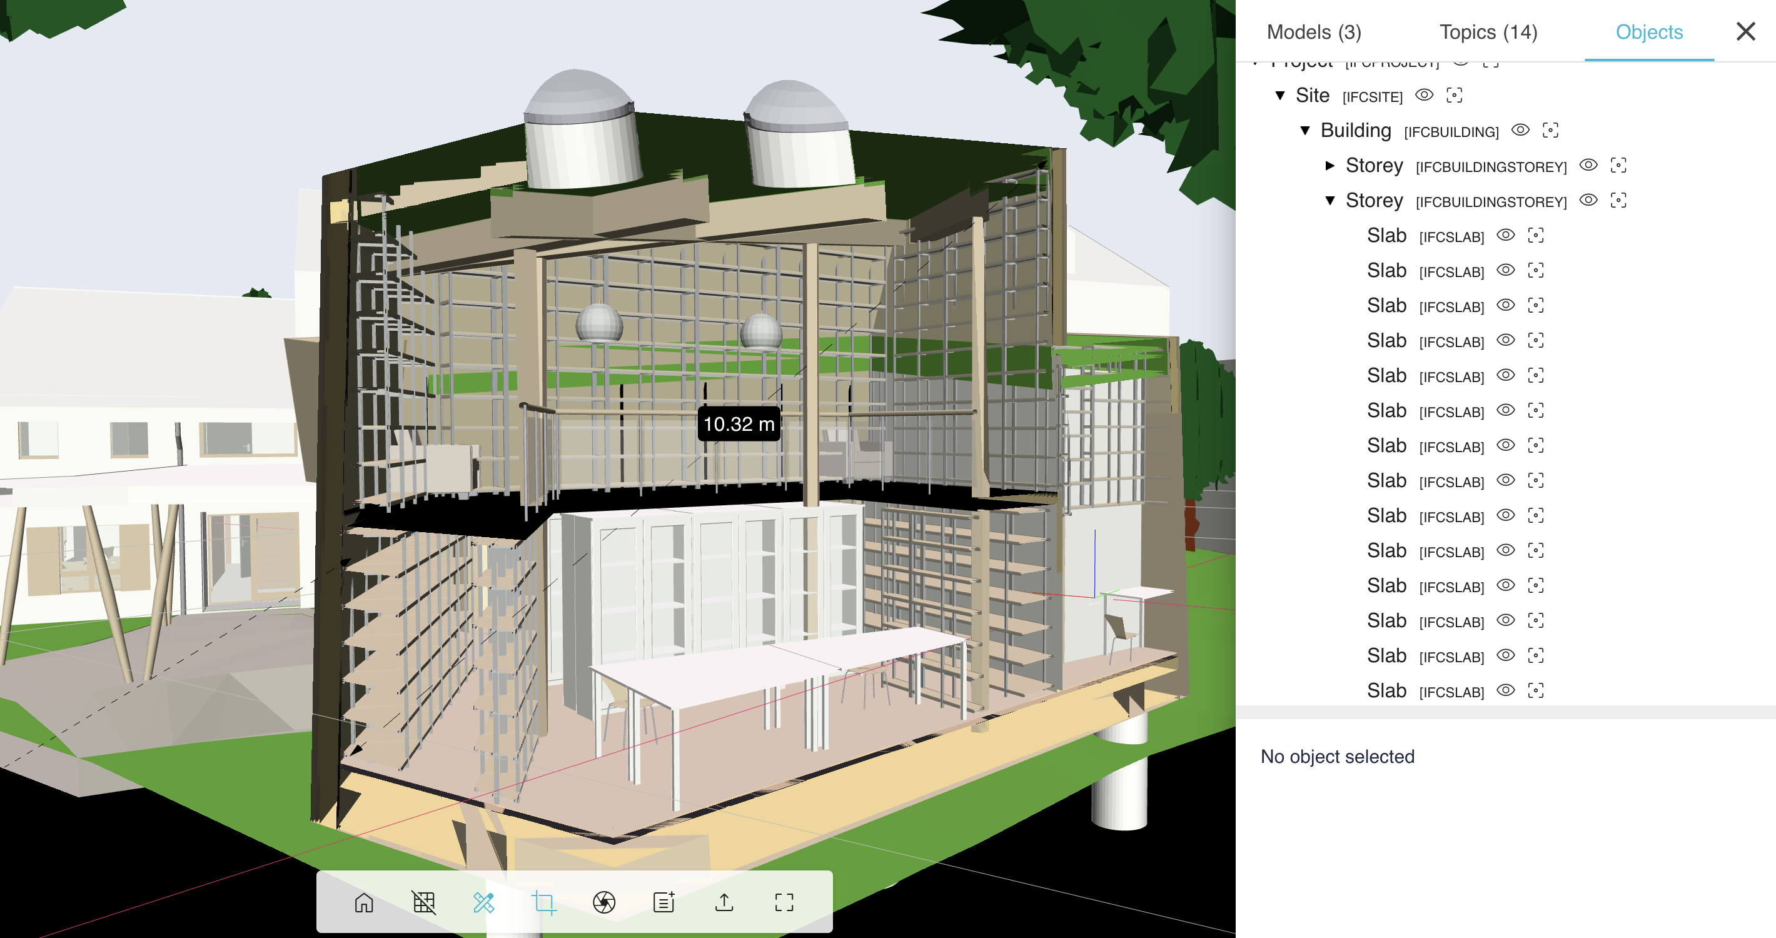1776x938 pixels.
Task: Switch to the Models (3) tab
Action: [x=1313, y=32]
